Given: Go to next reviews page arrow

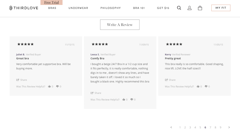Looking at the screenshot, I should pos(229,127).
